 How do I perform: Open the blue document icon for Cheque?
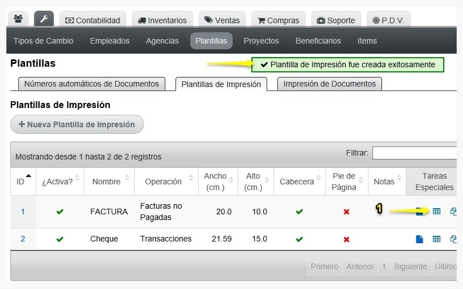point(419,239)
